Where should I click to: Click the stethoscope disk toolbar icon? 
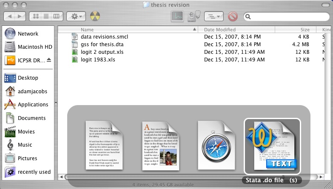tap(195, 17)
